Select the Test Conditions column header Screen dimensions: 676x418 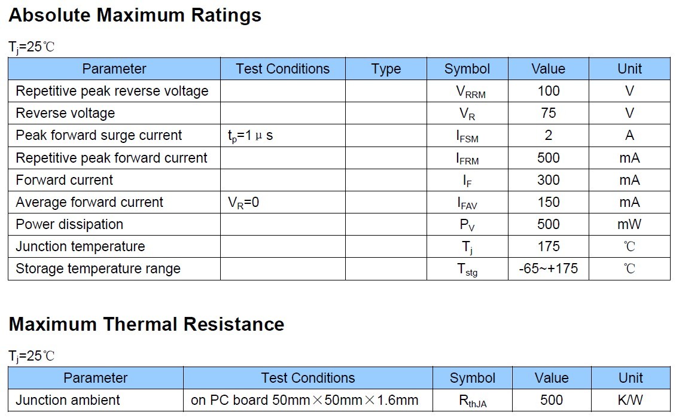pyautogui.click(x=282, y=69)
